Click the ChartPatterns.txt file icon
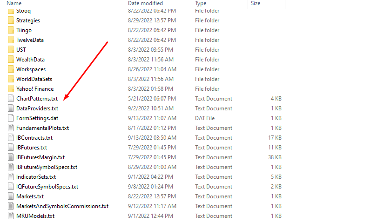Viewport: 391px width, 223px height. 11,99
